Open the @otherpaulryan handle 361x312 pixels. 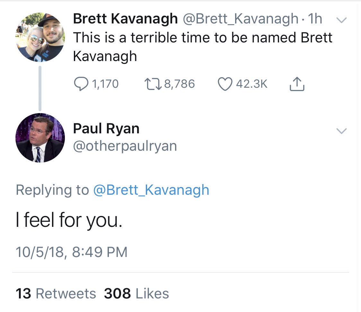coord(125,146)
